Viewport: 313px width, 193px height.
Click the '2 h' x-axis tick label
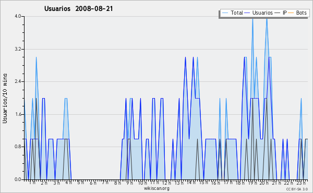point(44,183)
